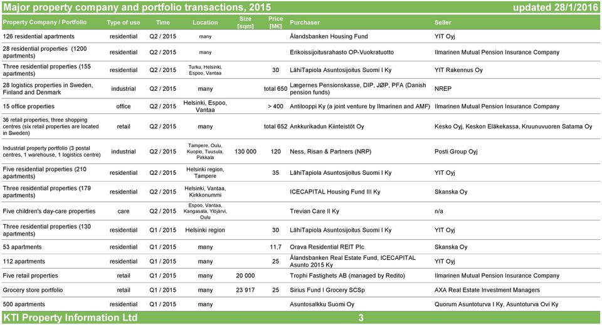Click seller 'NREP'

click(x=443, y=88)
